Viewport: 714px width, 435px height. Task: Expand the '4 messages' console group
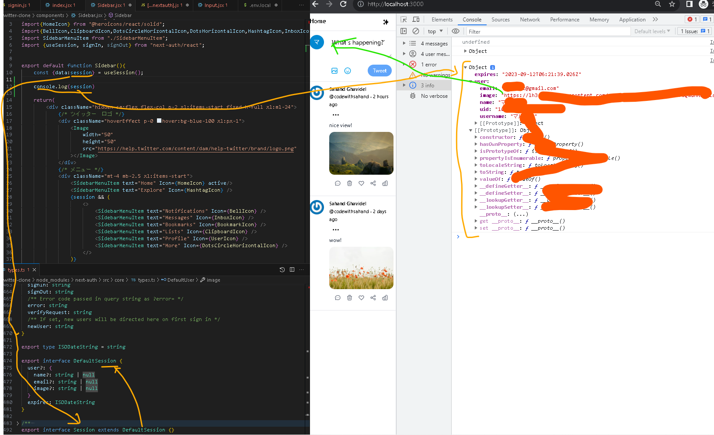[404, 44]
